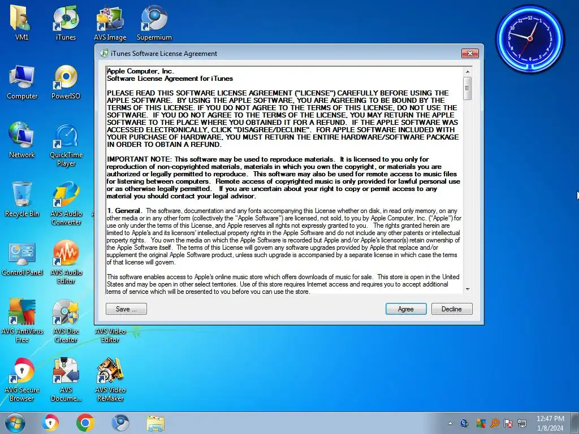This screenshot has width=579, height=434.
Task: Click the analog clock desktop gadget
Action: pos(530,39)
